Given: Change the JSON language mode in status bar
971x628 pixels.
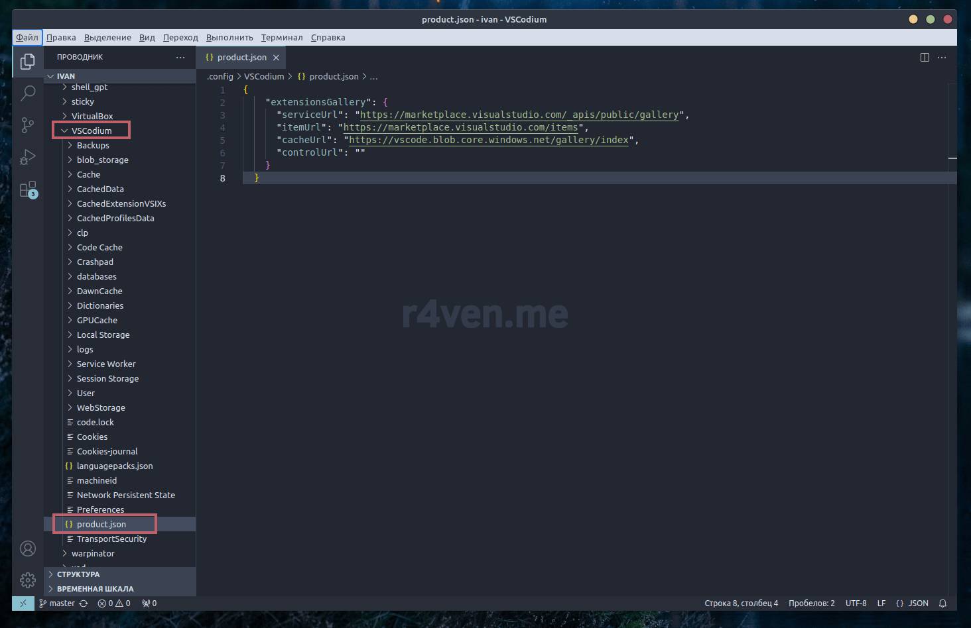Looking at the screenshot, I should tap(917, 603).
